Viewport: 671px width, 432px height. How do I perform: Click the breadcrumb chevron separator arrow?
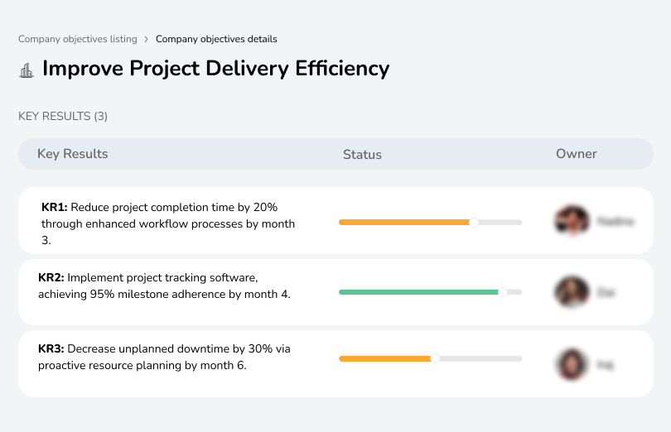[147, 39]
